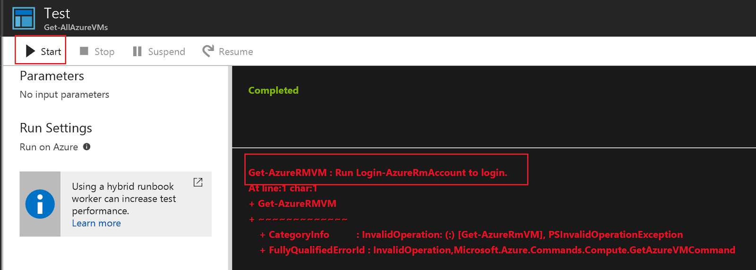Click the Run Settings heading

click(x=56, y=128)
